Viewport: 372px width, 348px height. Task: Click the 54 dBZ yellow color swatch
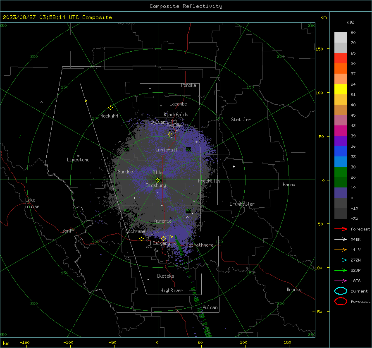pyautogui.click(x=341, y=89)
